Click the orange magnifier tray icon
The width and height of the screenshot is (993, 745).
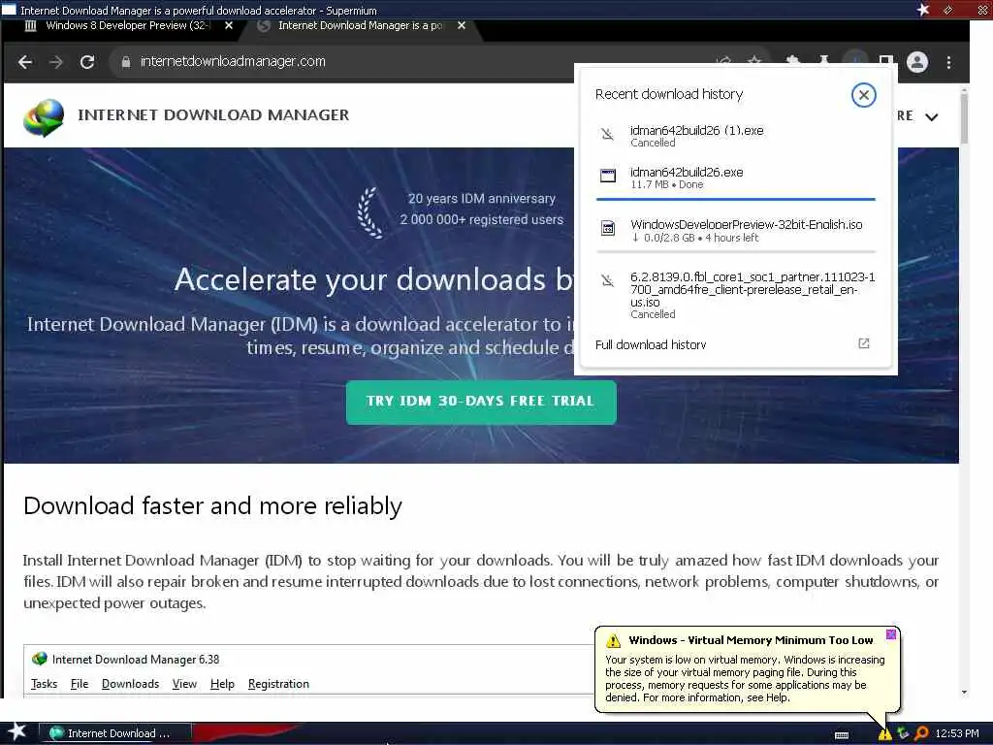tap(921, 733)
